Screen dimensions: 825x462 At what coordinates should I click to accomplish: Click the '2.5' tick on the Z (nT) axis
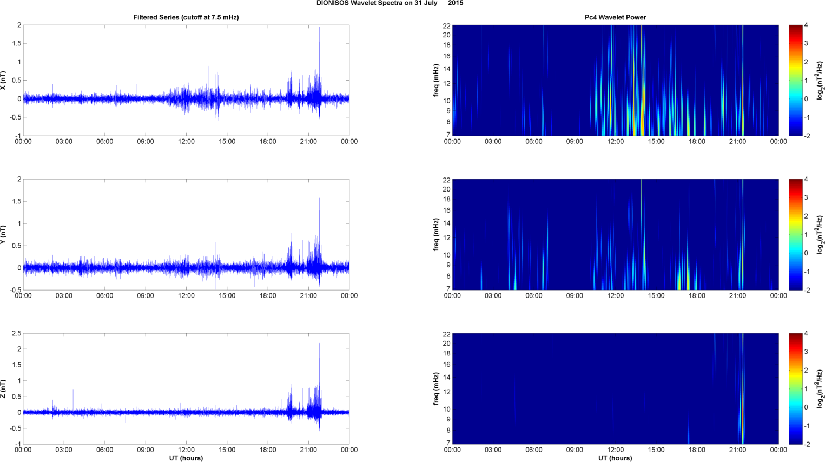pyautogui.click(x=16, y=333)
